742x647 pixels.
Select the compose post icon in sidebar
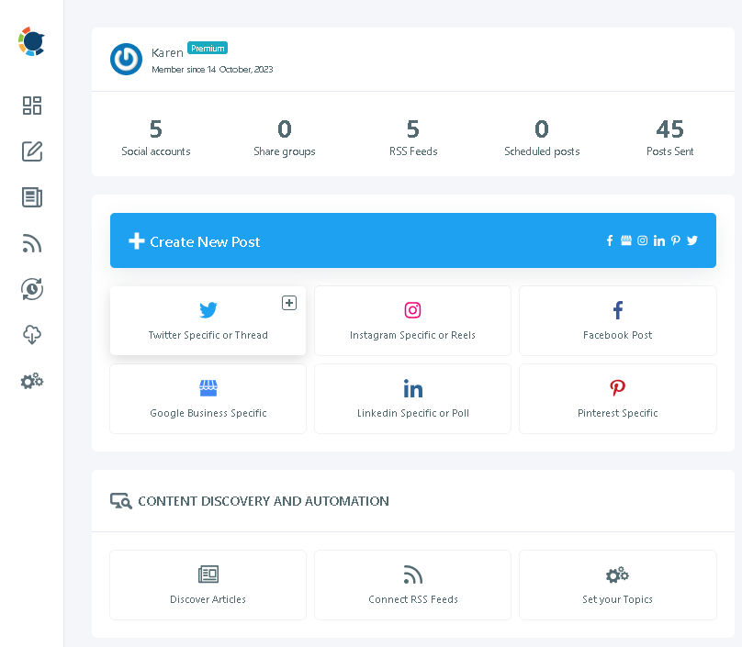tap(32, 151)
